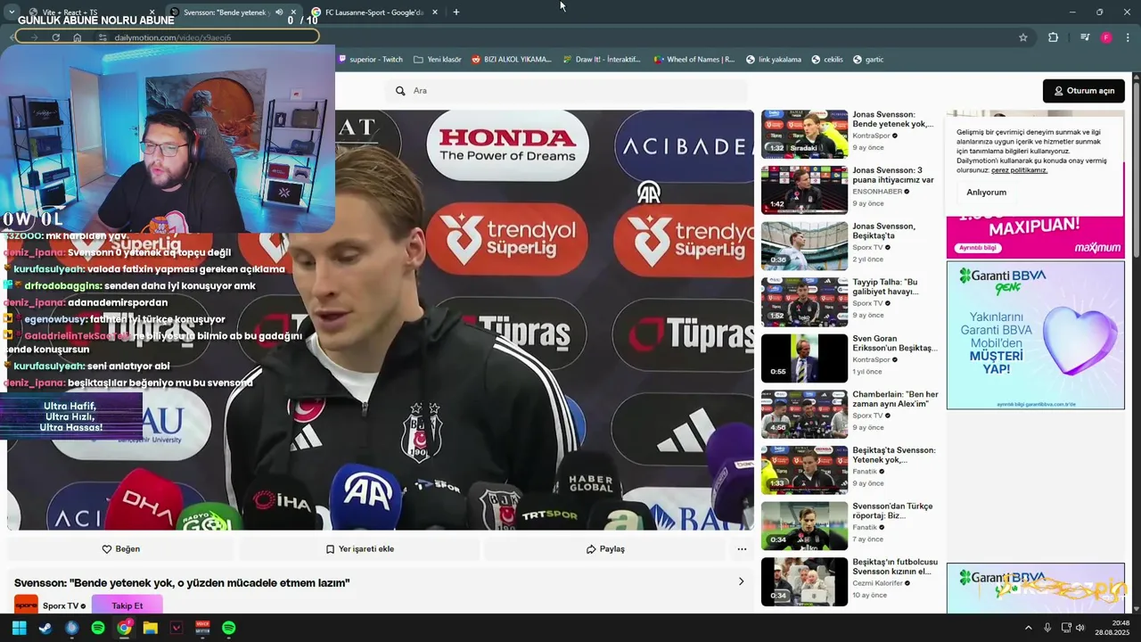The width and height of the screenshot is (1141, 642).
Task: Show hidden system tray icons
Action: click(1028, 628)
